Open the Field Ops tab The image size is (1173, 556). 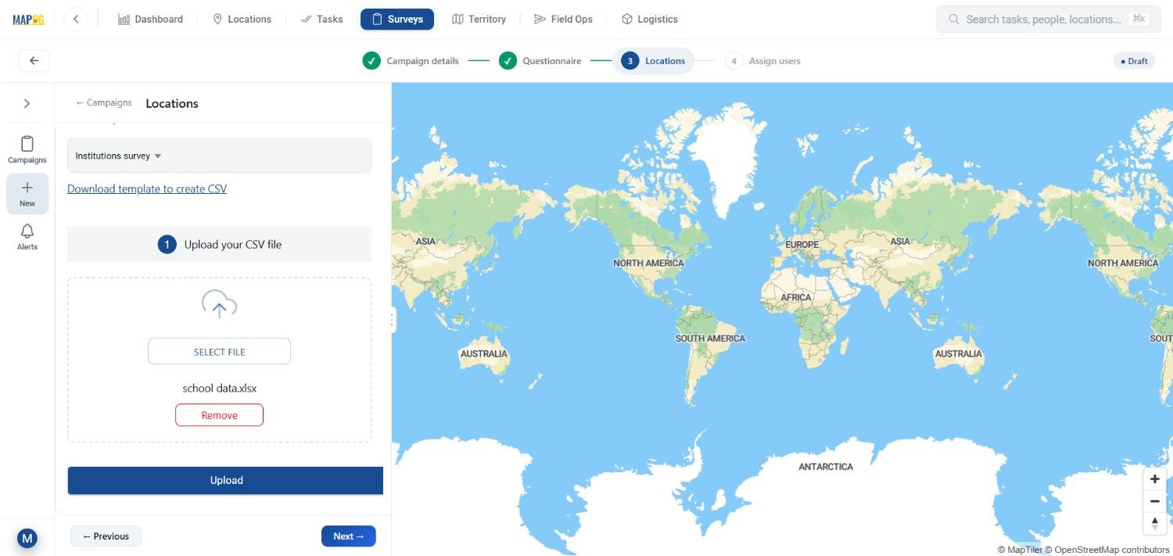point(564,19)
